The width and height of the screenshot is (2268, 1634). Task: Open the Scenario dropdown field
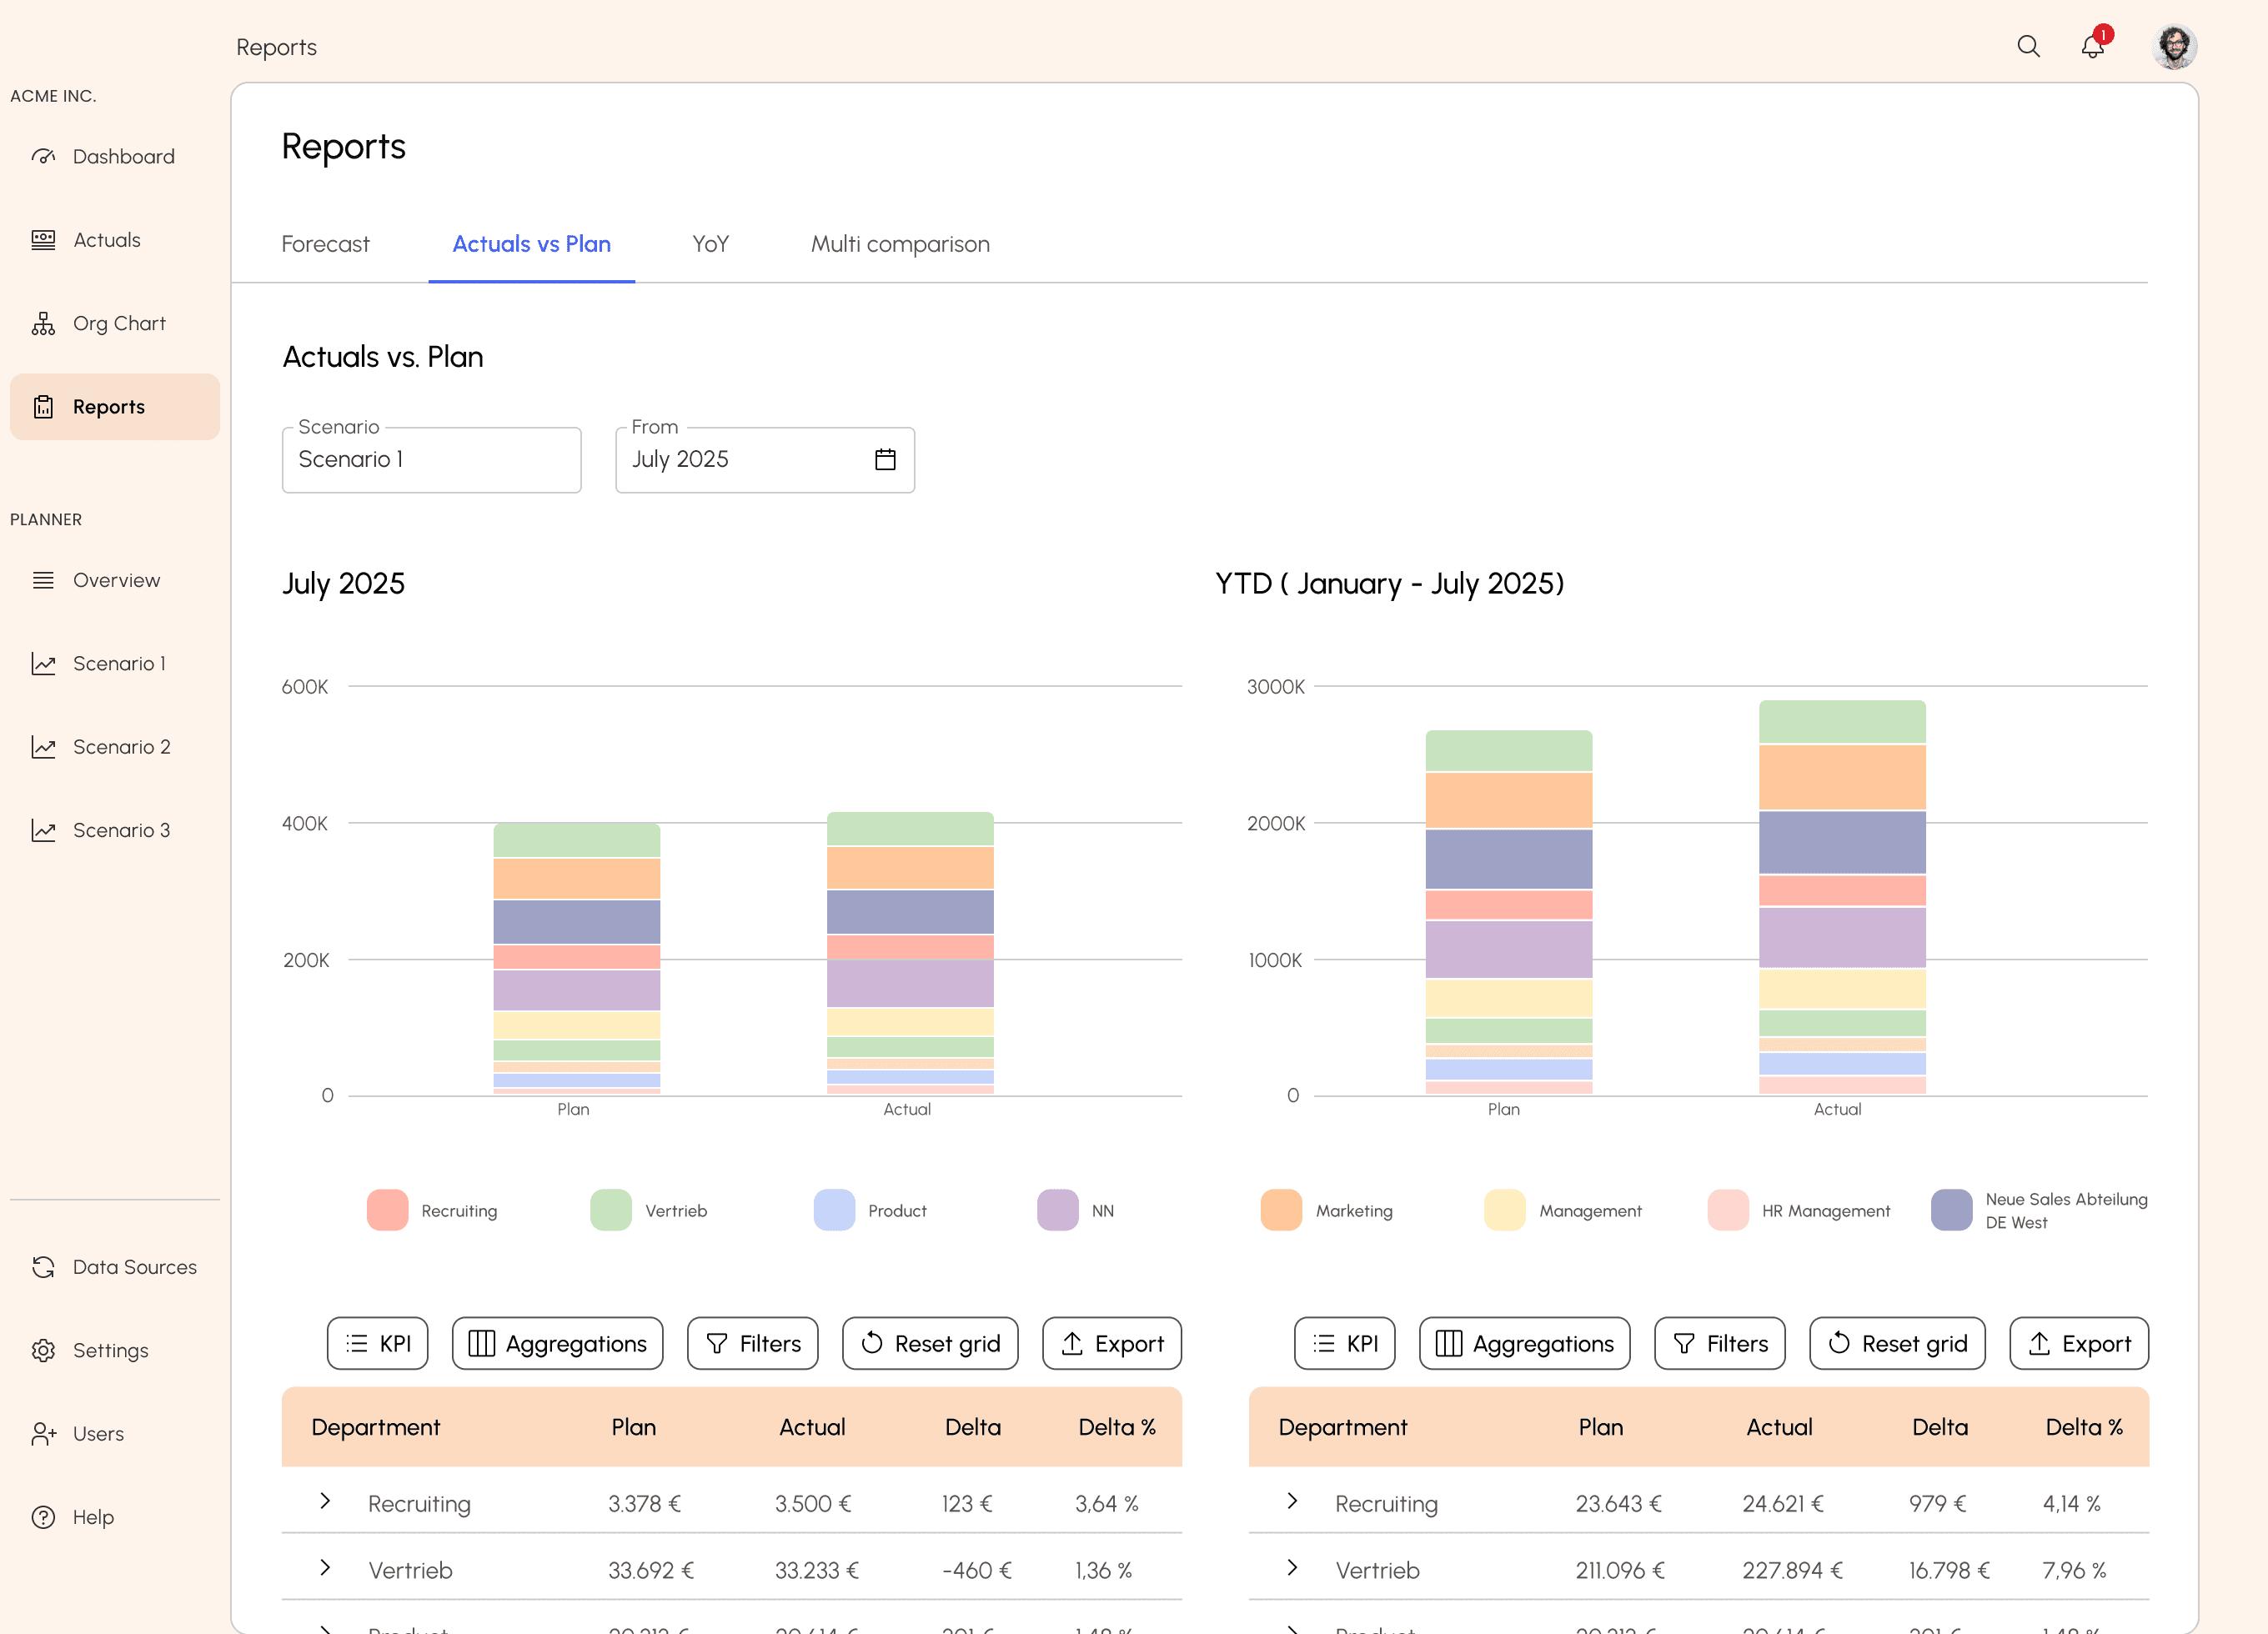point(431,460)
